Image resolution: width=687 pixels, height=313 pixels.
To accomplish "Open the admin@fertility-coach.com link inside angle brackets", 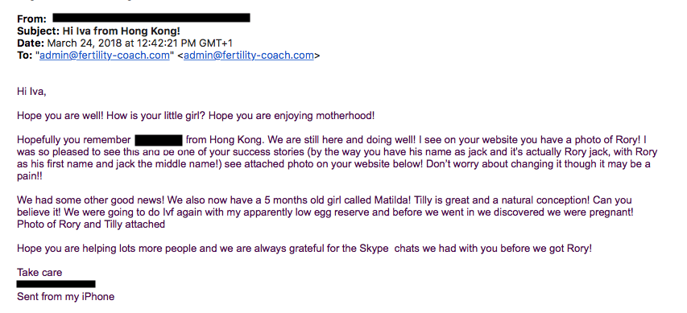I will 248,56.
